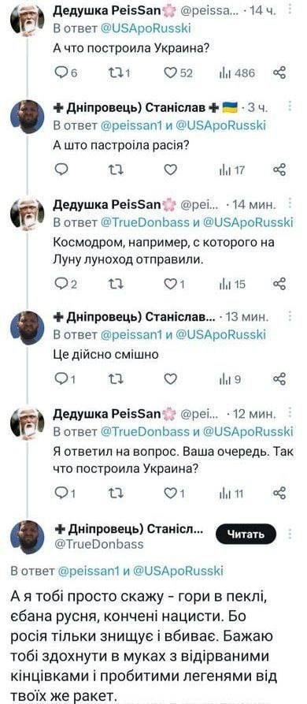
Task: Open Дедушка PeisSan avatar on top tweet
Action: pos(28,20)
